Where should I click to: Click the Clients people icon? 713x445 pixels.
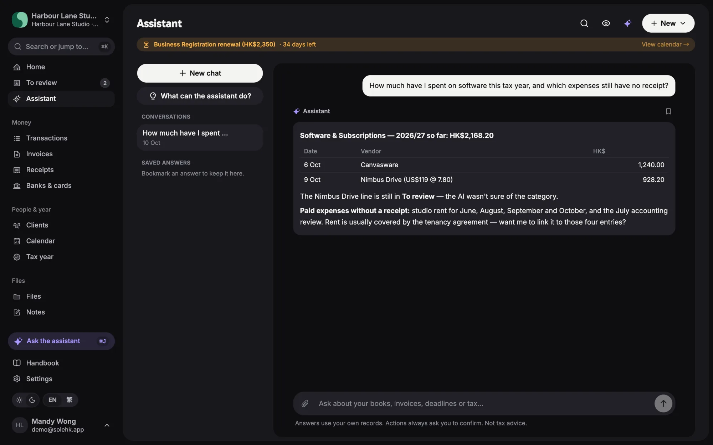17,225
